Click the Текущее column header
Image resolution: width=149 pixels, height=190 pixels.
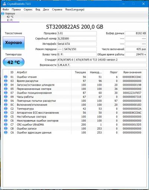pos(80,72)
